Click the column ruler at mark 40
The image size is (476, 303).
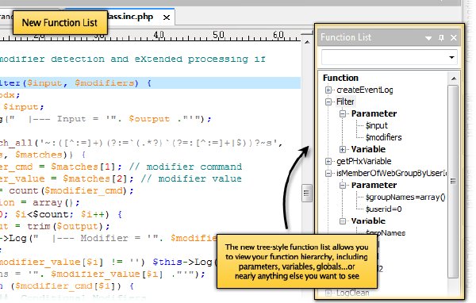(159, 36)
